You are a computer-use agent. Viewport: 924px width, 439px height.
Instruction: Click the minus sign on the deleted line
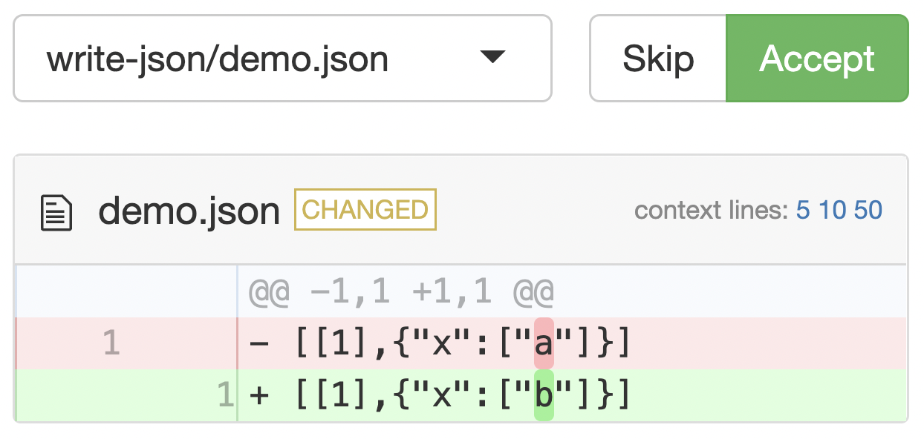click(x=260, y=343)
